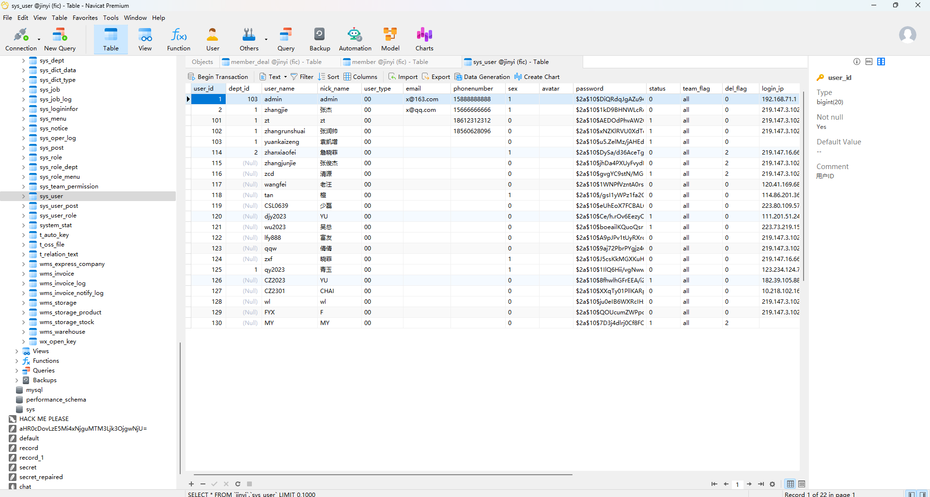
Task: Click the horizontal scrollbar under the grid
Action: (x=383, y=474)
